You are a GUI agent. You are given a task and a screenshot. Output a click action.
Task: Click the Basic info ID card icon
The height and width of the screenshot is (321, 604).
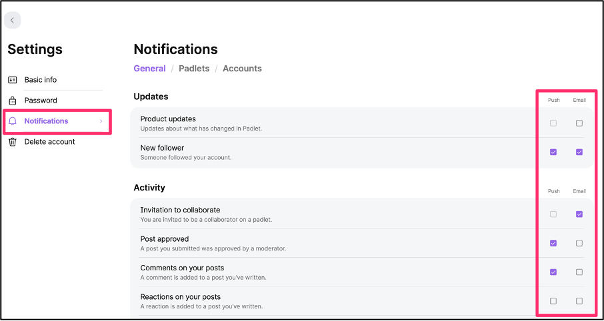pos(13,80)
